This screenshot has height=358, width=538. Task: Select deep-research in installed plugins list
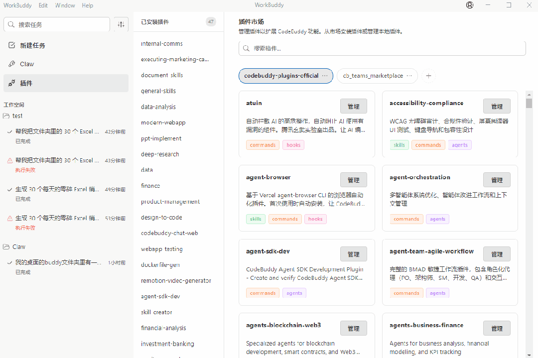click(160, 154)
